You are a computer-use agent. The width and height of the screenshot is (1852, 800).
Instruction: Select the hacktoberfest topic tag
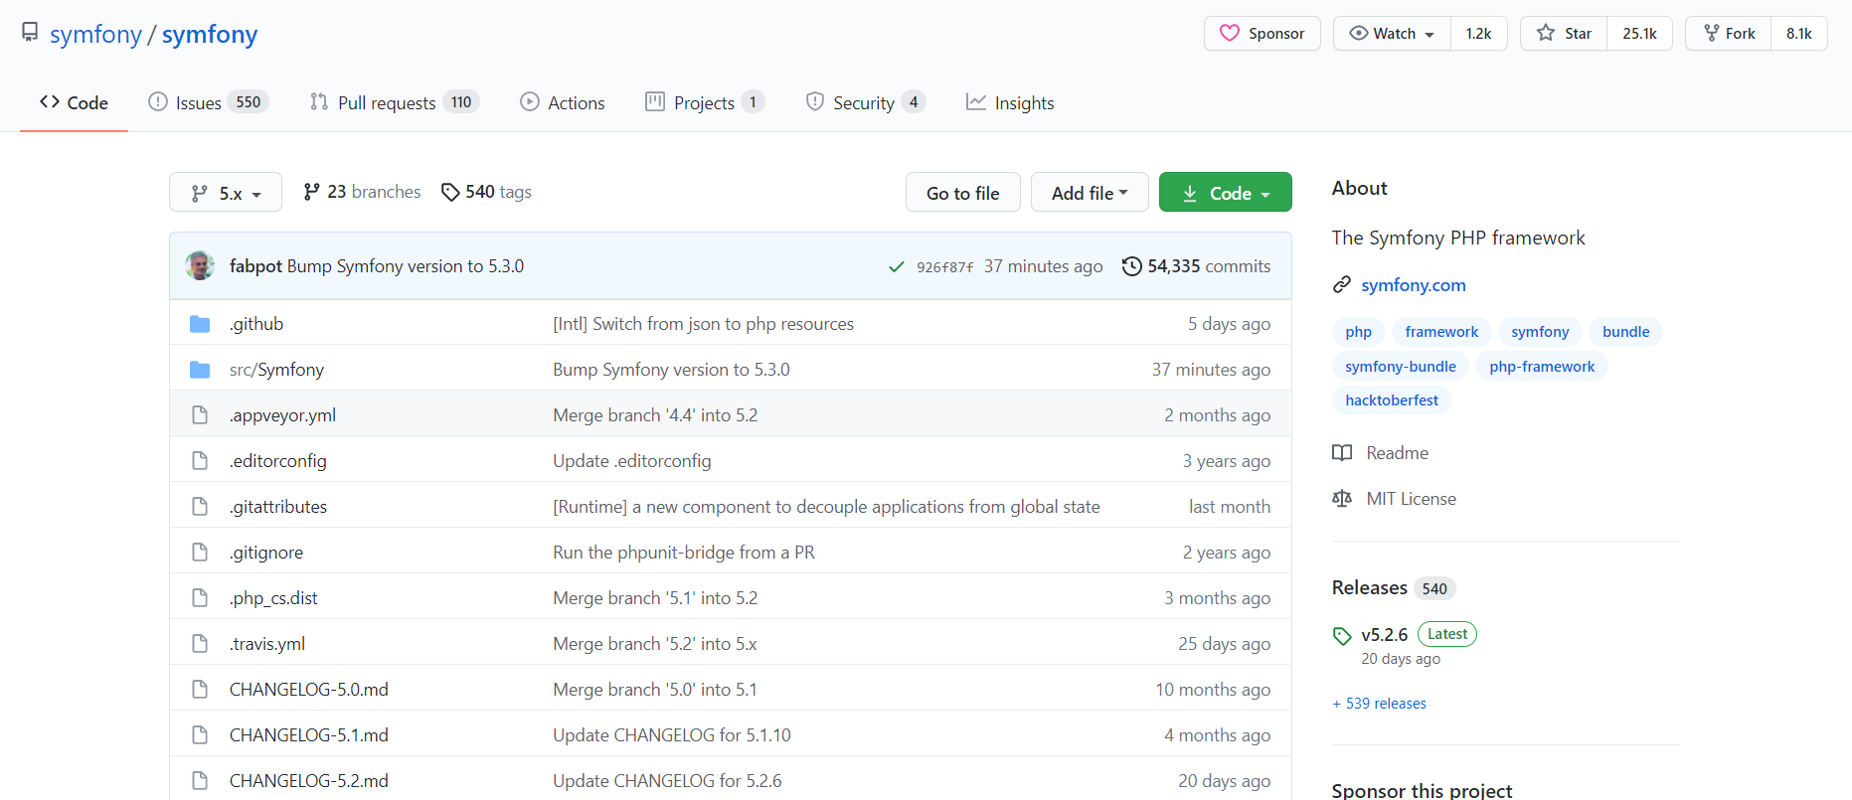(1392, 400)
